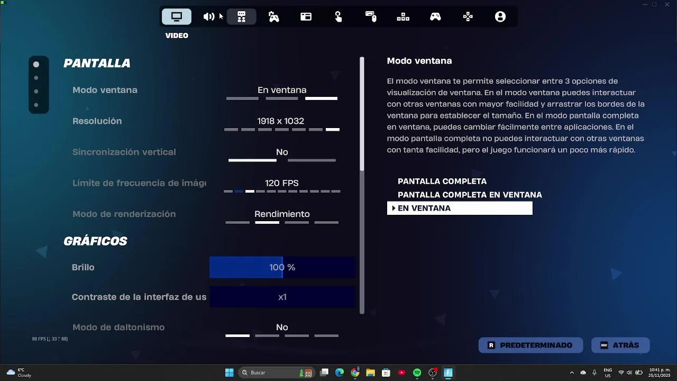
Task: Adjust the Contraste de la interfaz slider
Action: [282, 297]
